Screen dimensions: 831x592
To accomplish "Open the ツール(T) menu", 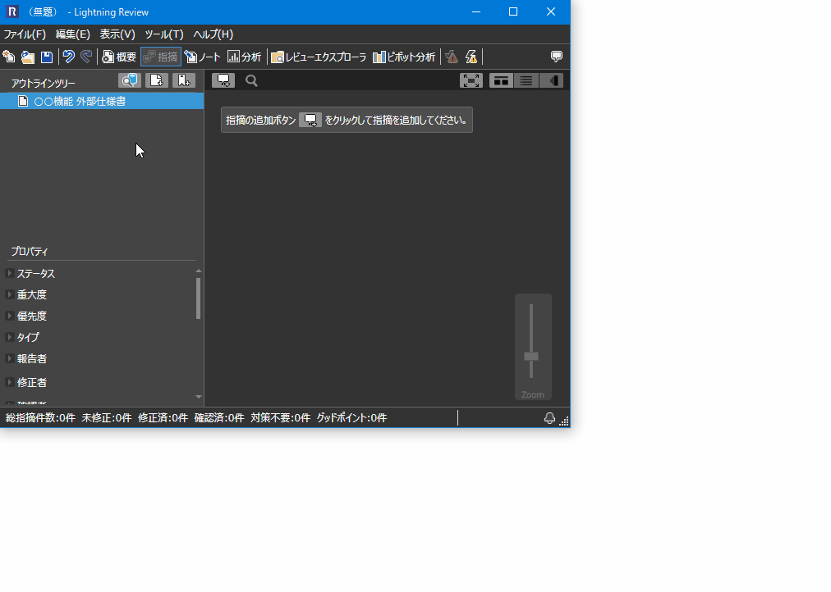I will point(163,34).
